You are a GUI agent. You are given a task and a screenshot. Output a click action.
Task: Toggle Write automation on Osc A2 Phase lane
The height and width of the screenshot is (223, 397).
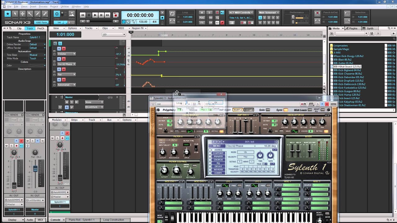click(64, 59)
